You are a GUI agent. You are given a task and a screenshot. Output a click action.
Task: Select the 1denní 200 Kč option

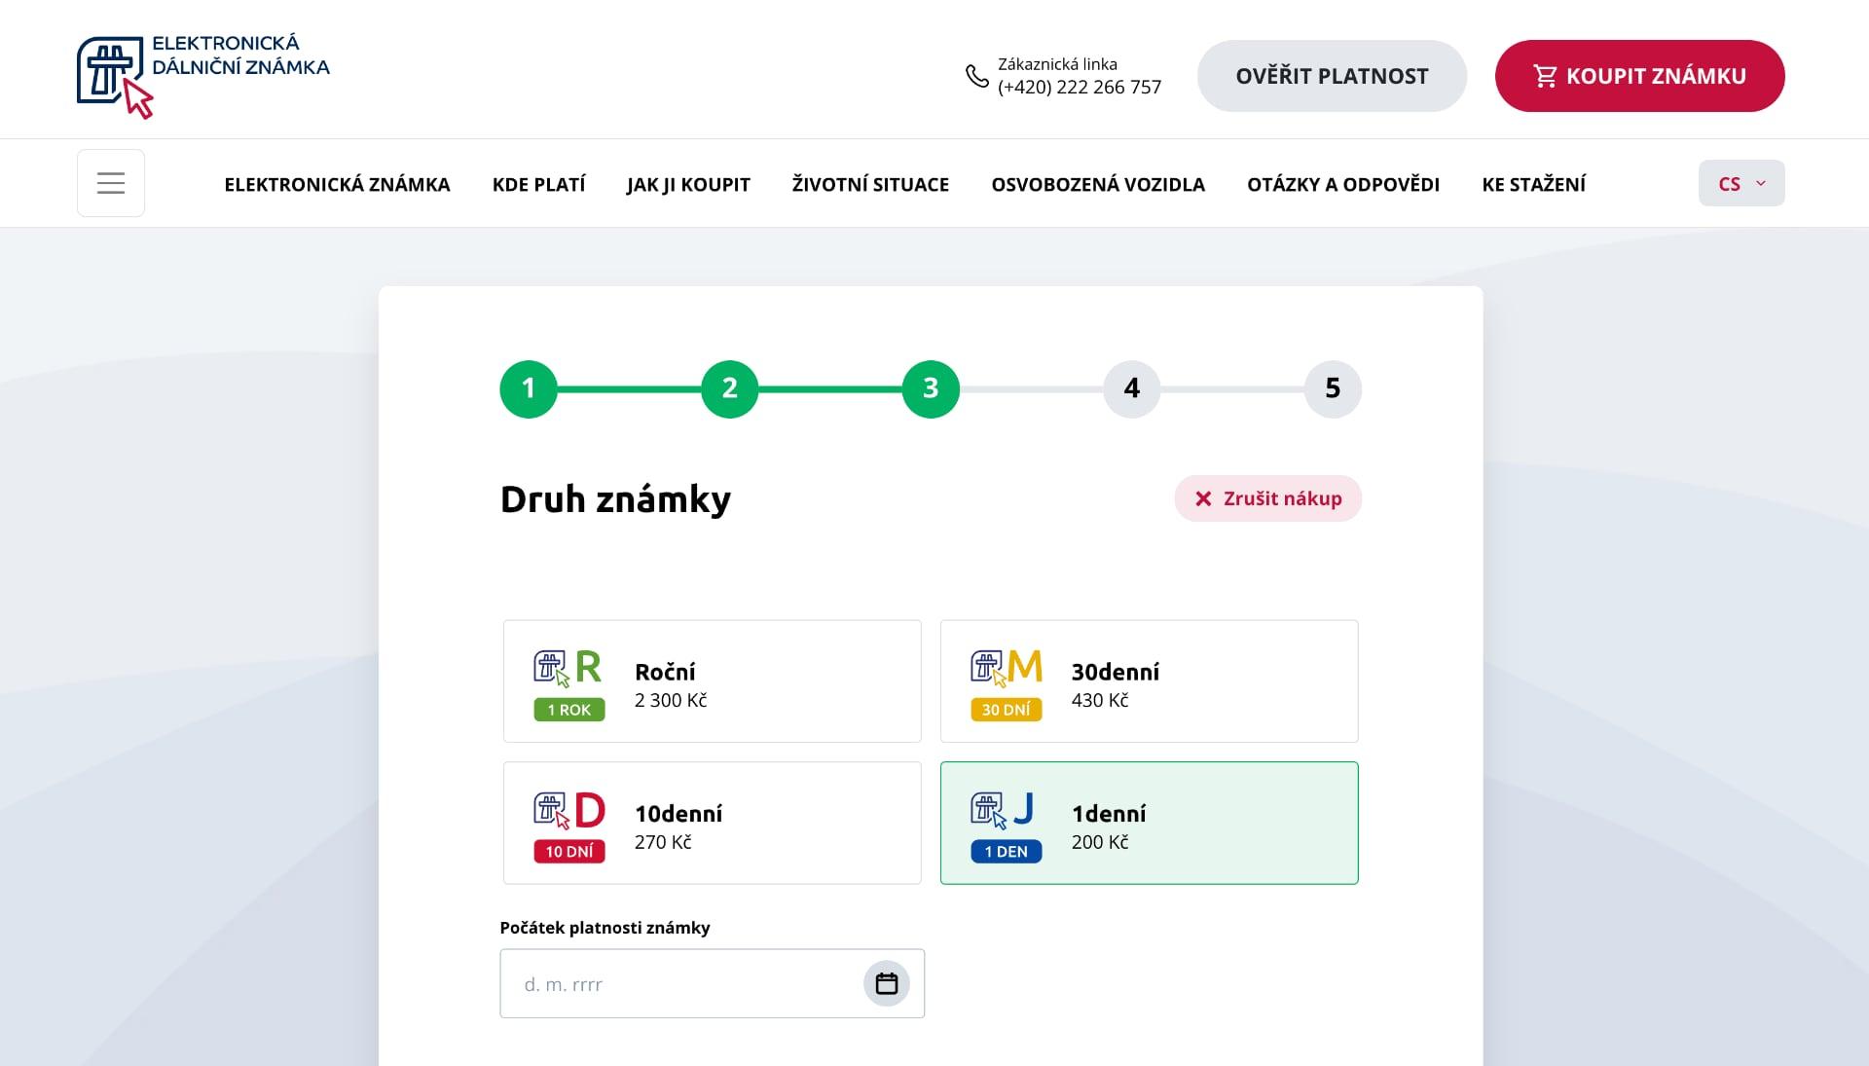point(1150,824)
